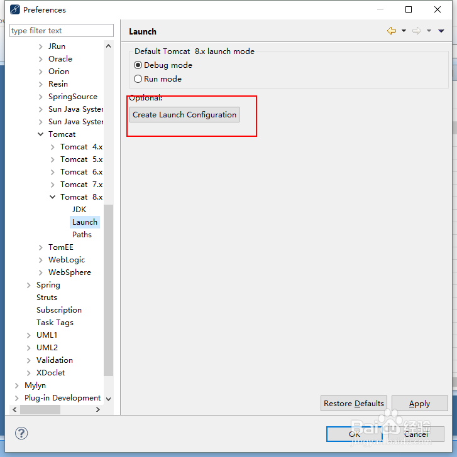The image size is (457, 457).
Task: Expand the XDoclet tree node
Action: click(28, 373)
